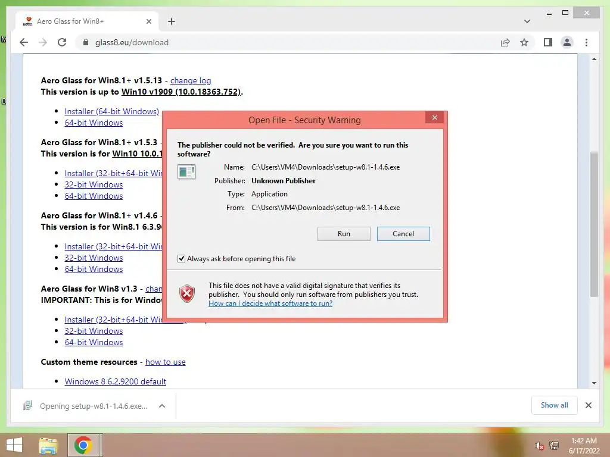Open 64-bit Windows link under v1.5.3

point(94,196)
